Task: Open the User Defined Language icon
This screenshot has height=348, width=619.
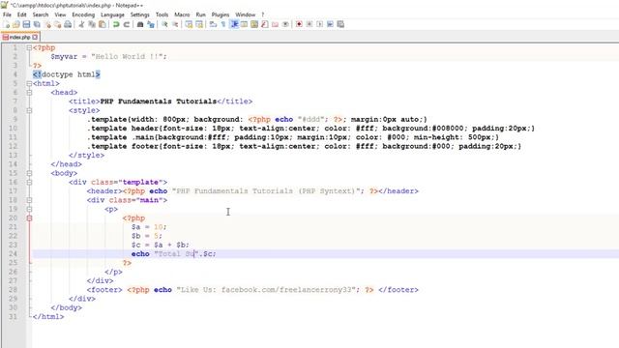Action: [x=244, y=24]
